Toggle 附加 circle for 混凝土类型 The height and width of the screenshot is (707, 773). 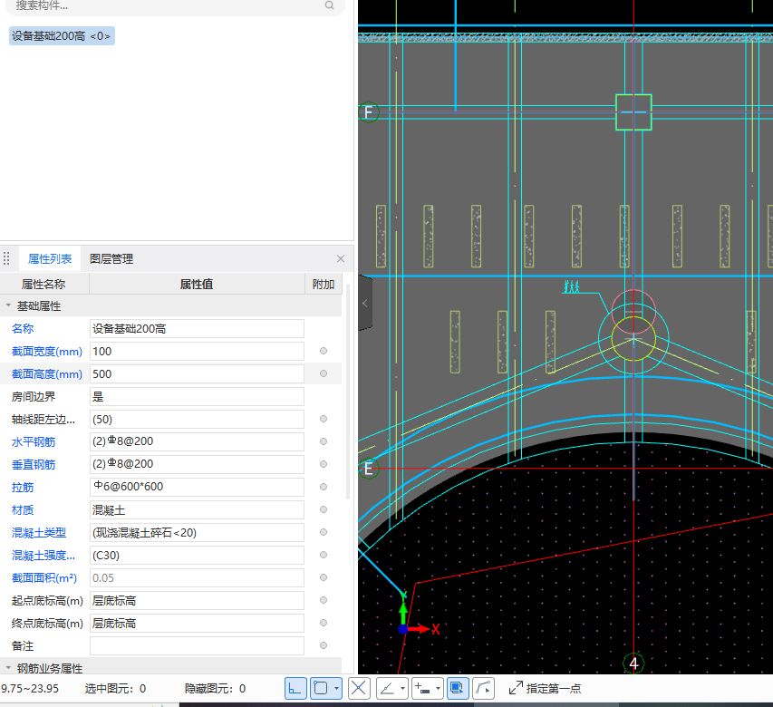(x=324, y=532)
